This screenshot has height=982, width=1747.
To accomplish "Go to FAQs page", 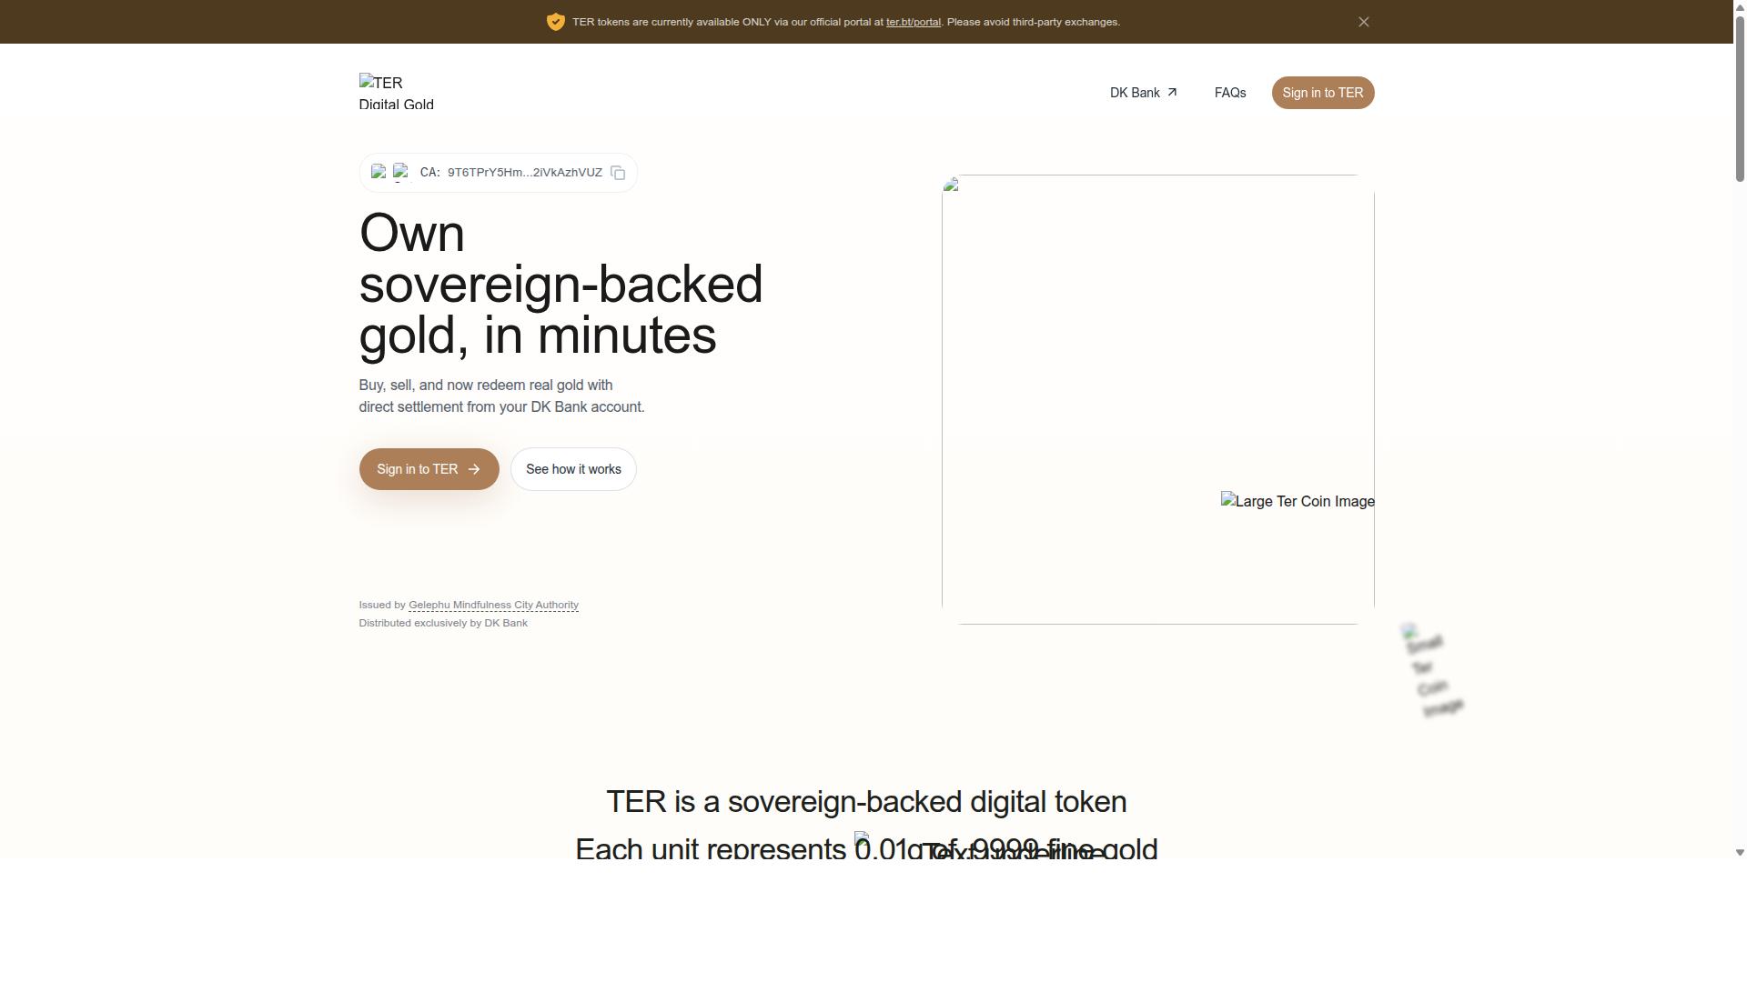I will point(1229,93).
